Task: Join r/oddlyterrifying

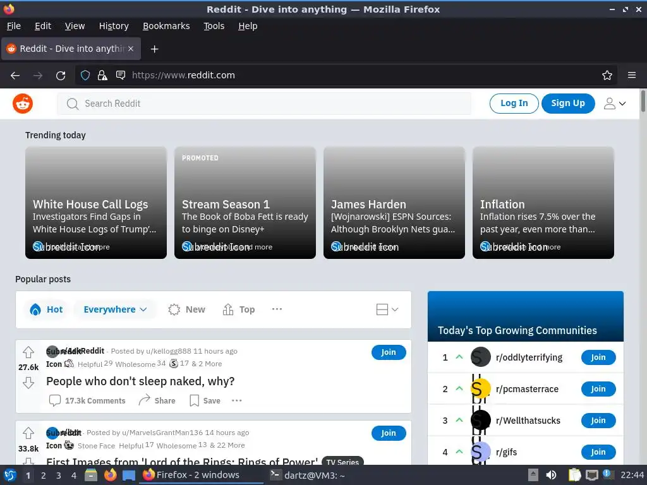Action: [598, 357]
